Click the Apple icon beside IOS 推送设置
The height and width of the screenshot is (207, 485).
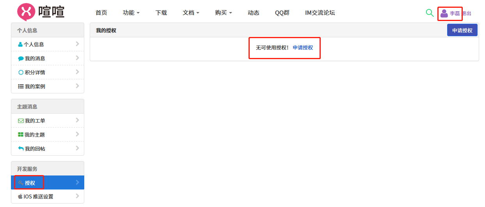pyautogui.click(x=20, y=196)
